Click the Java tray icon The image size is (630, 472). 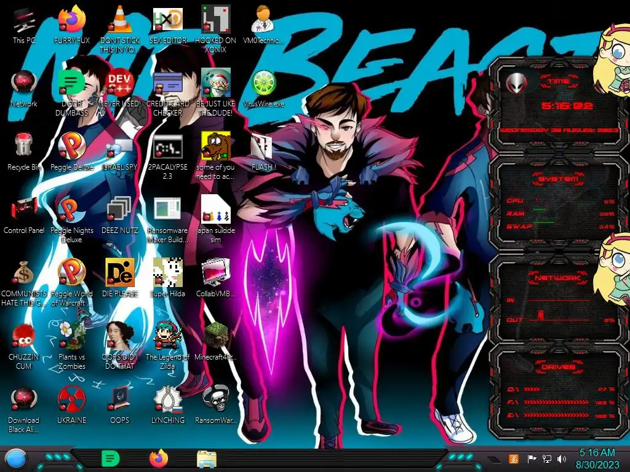pyautogui.click(x=513, y=458)
